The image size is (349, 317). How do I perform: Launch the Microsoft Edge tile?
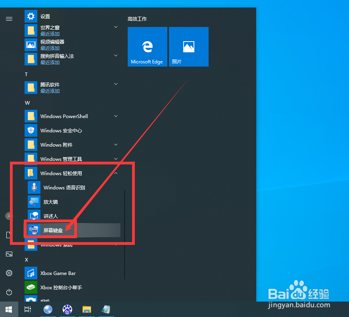click(147, 46)
